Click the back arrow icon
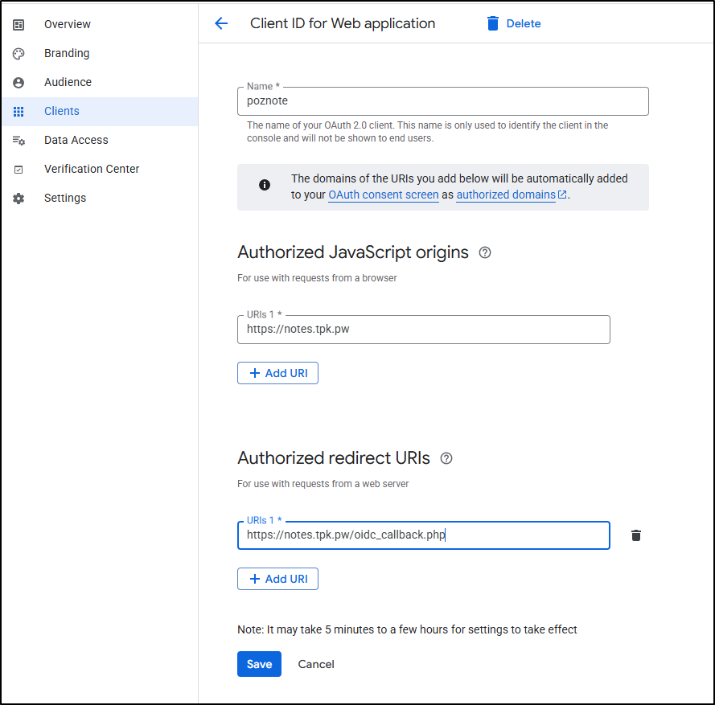 tap(221, 23)
